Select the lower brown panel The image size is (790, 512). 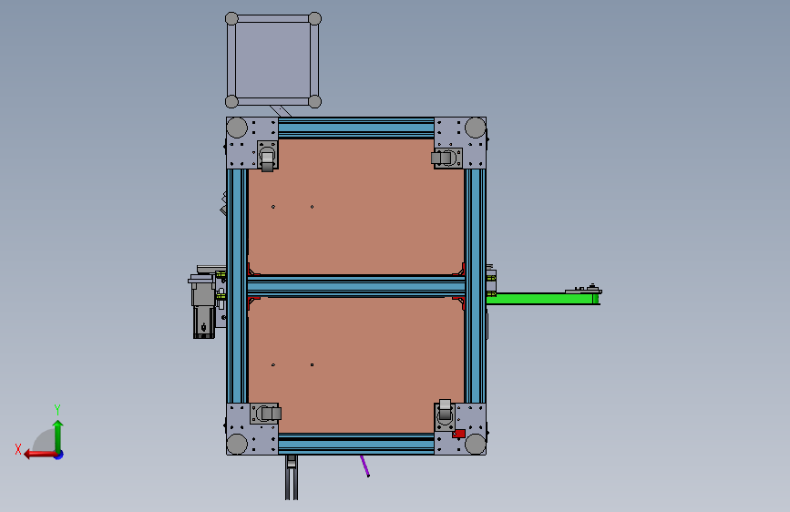pos(356,364)
